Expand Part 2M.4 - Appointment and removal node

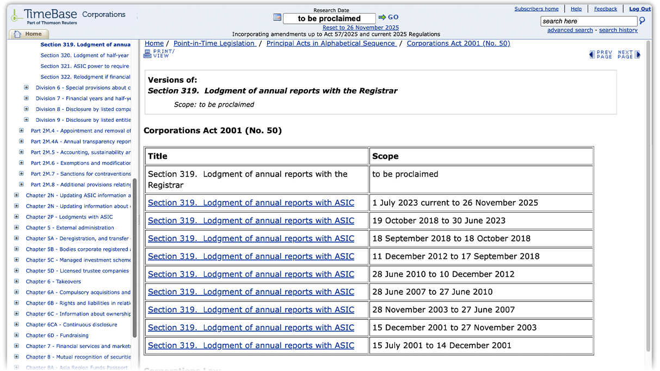pyautogui.click(x=21, y=131)
